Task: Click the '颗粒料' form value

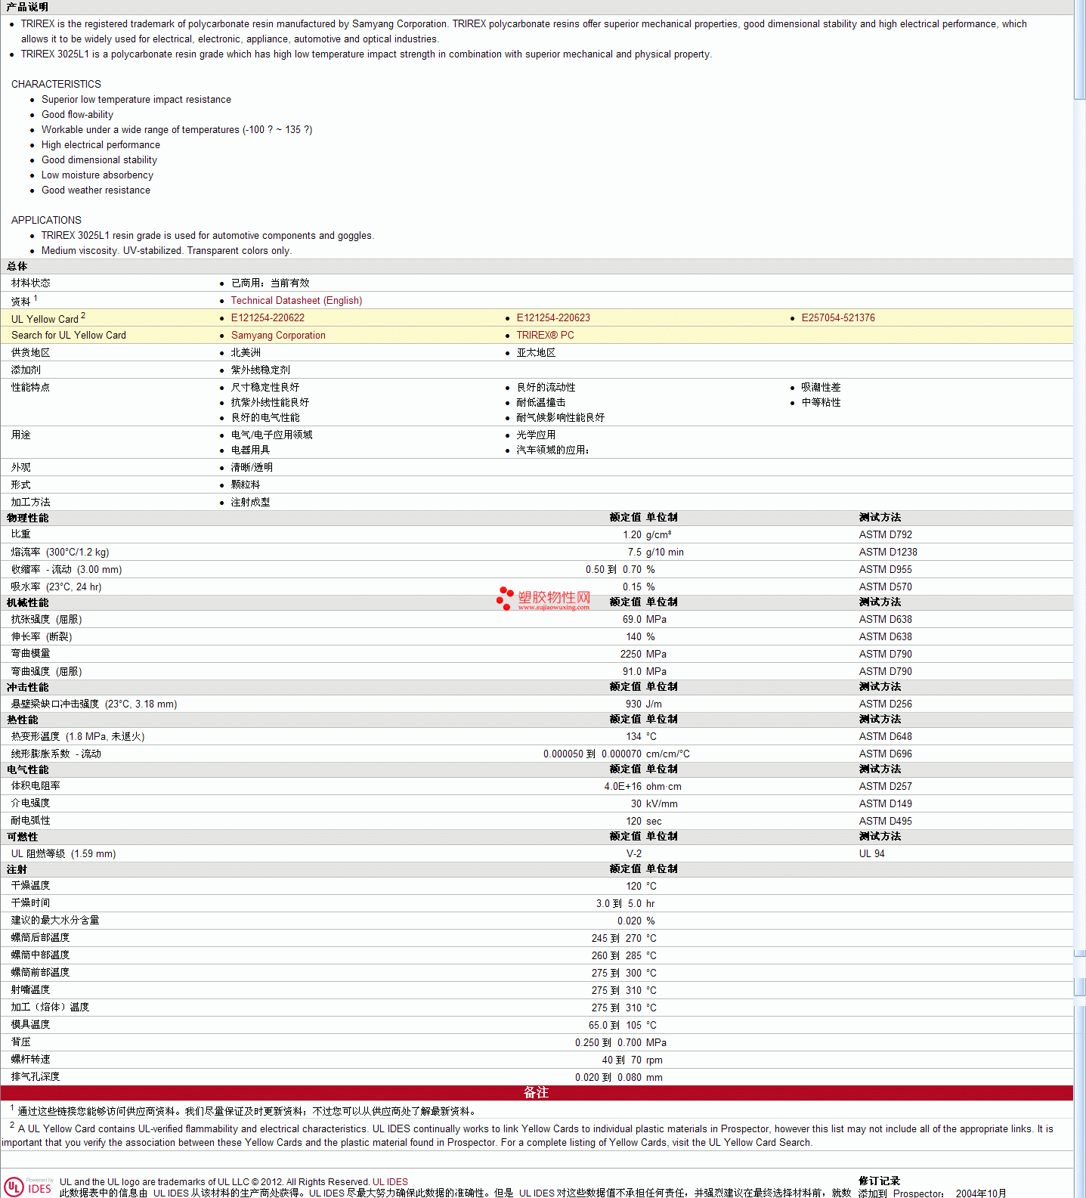Action: [x=246, y=485]
